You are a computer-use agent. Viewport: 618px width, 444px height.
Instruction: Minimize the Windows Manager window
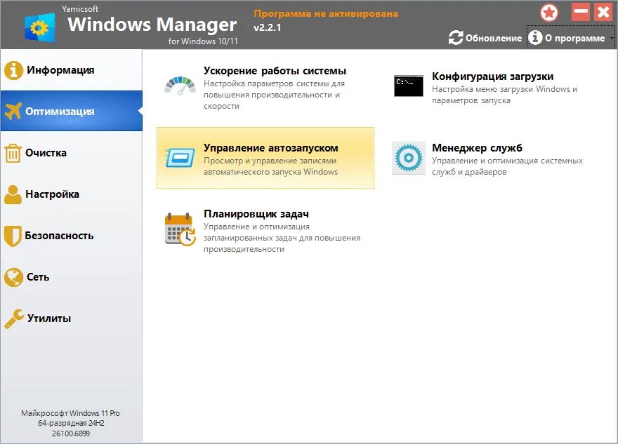[x=580, y=12]
